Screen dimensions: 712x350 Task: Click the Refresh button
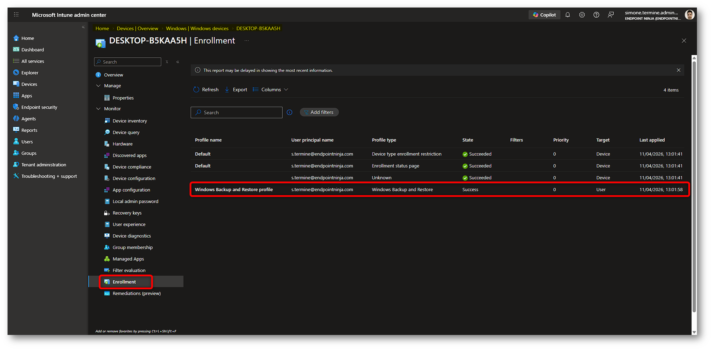(x=206, y=90)
